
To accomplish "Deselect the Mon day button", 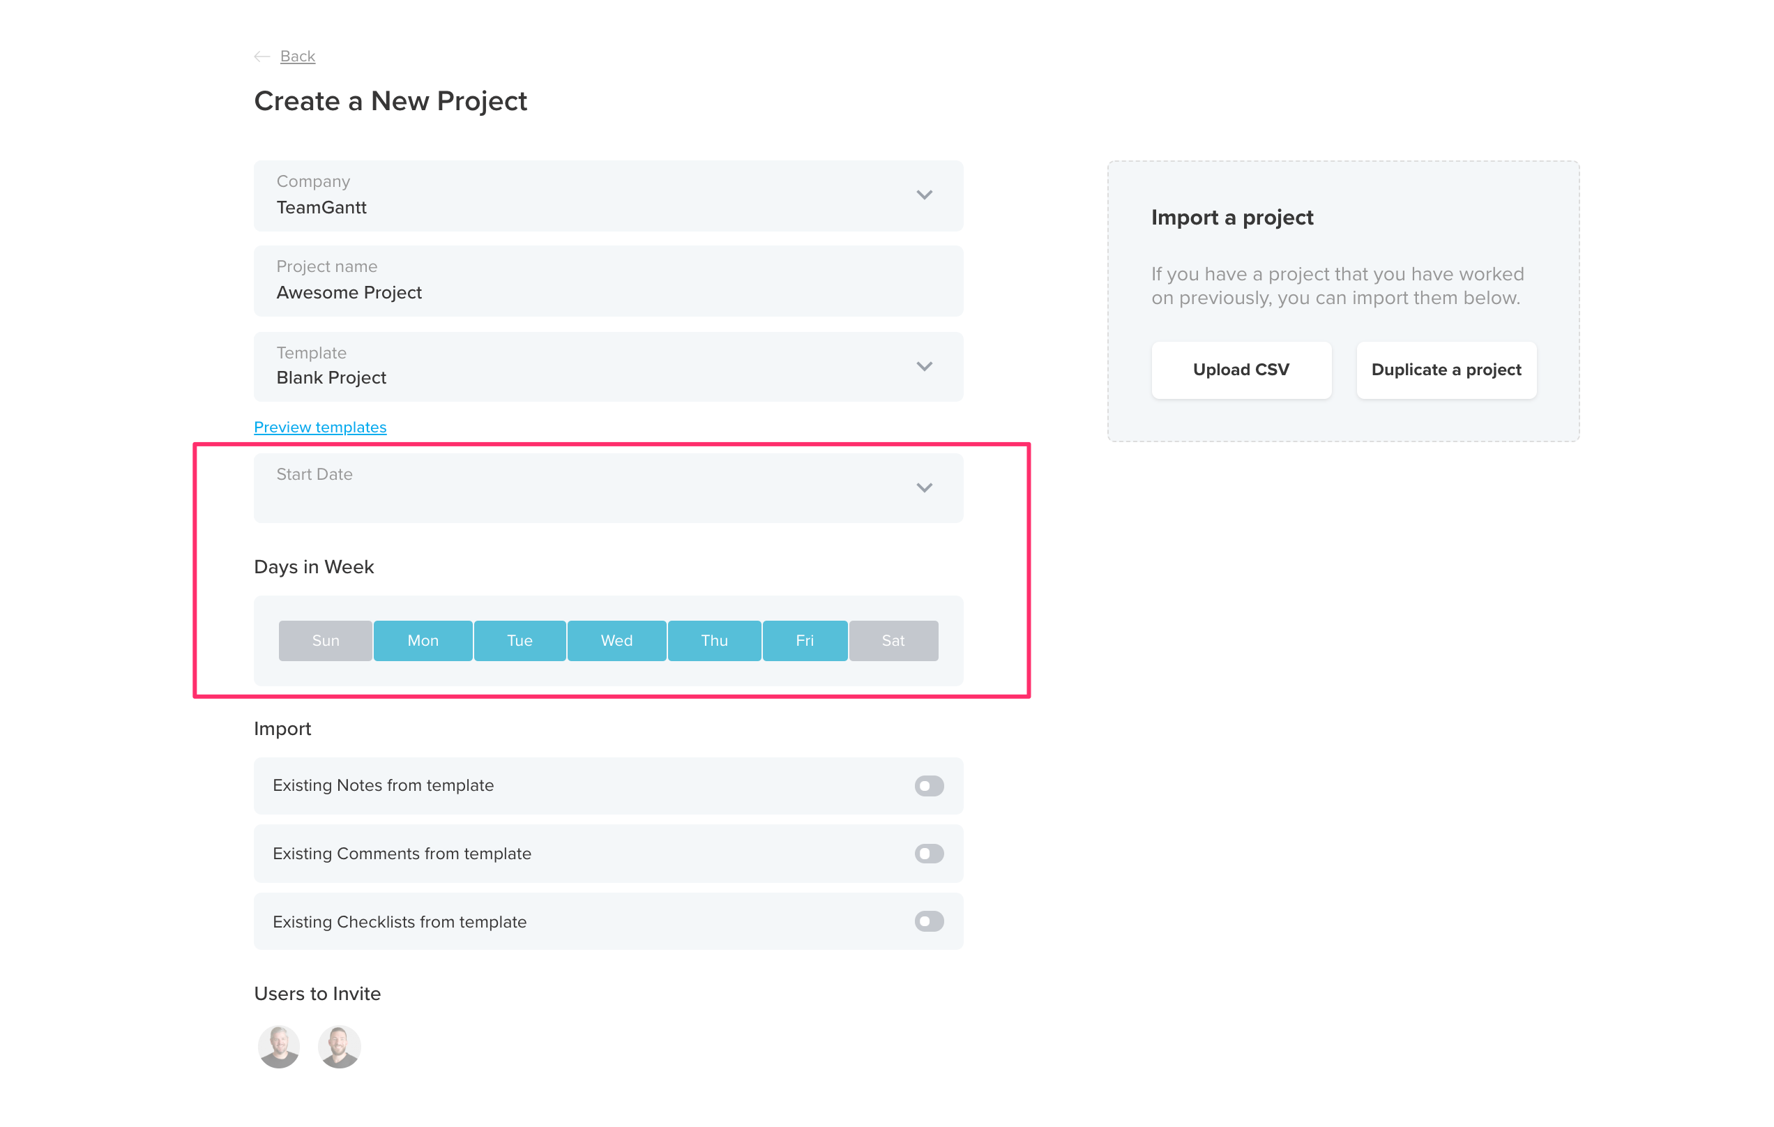I will (x=423, y=640).
